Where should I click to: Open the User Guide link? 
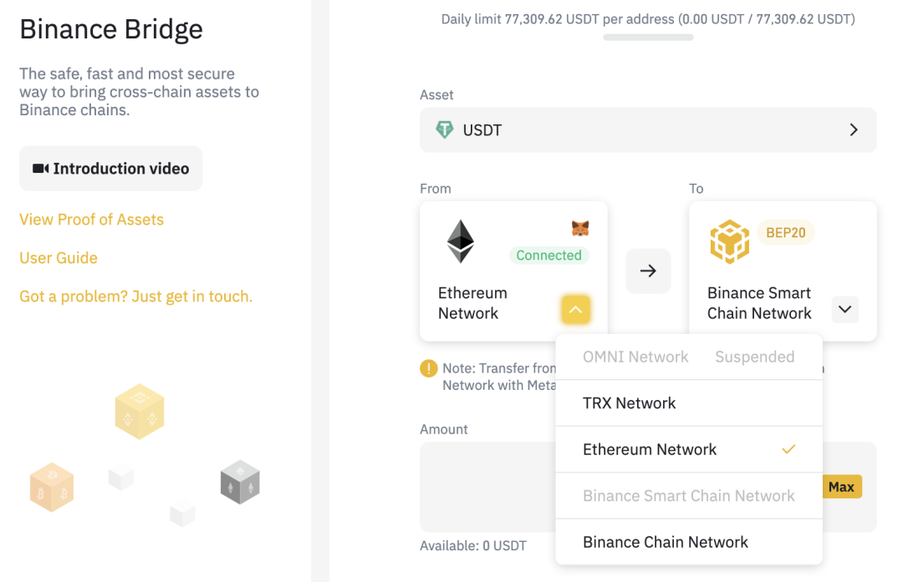(x=59, y=258)
